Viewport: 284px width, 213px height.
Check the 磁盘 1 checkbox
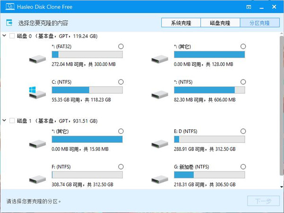(12, 121)
